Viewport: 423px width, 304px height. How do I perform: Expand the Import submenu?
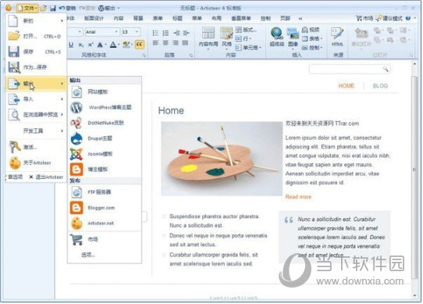tap(36, 99)
